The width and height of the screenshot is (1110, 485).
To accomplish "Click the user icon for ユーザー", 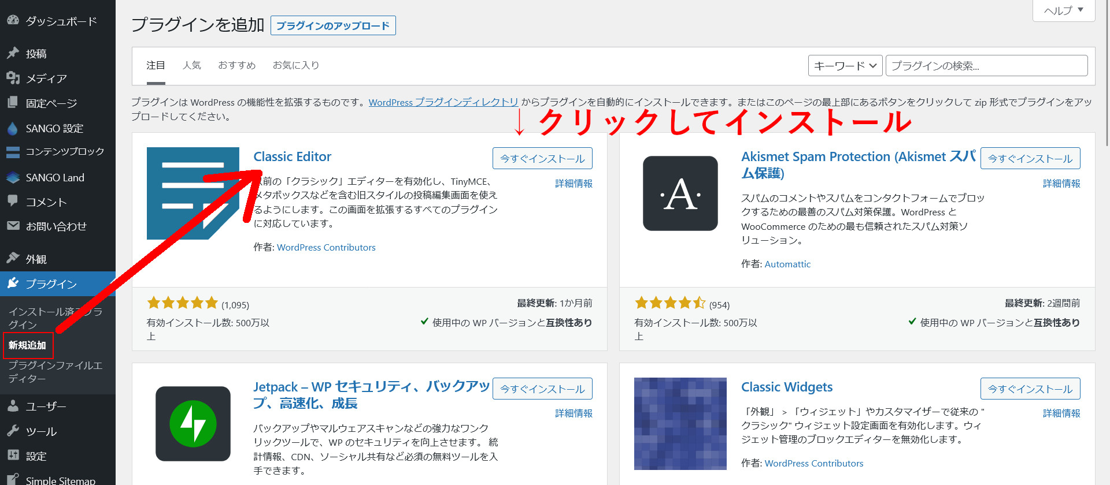I will click(13, 406).
